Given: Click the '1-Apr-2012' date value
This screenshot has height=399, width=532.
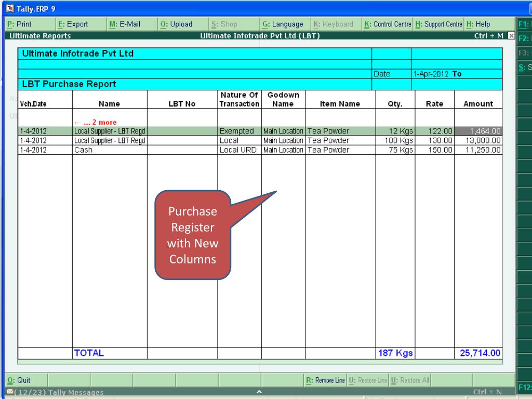Looking at the screenshot, I should coord(431,74).
